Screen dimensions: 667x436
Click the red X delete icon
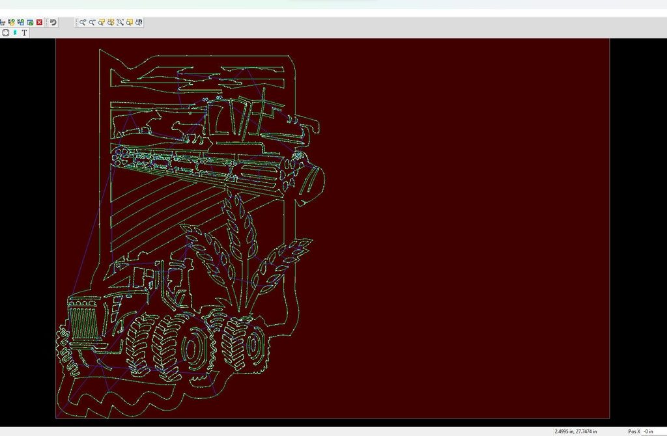coord(39,22)
